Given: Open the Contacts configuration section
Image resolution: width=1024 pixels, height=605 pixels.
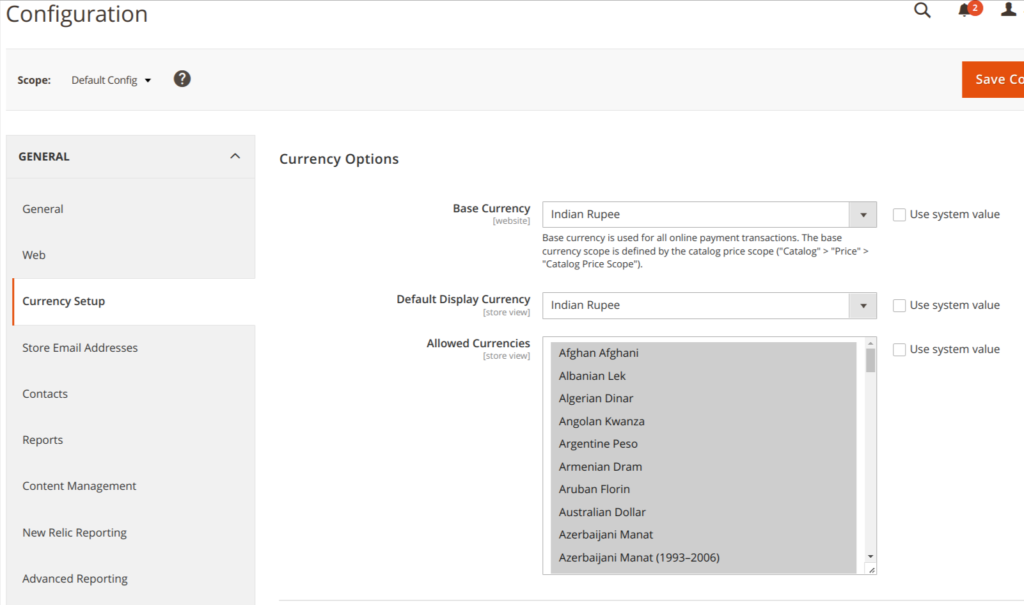Looking at the screenshot, I should (x=45, y=393).
